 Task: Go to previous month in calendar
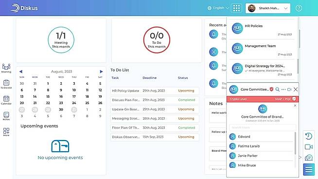point(21,72)
